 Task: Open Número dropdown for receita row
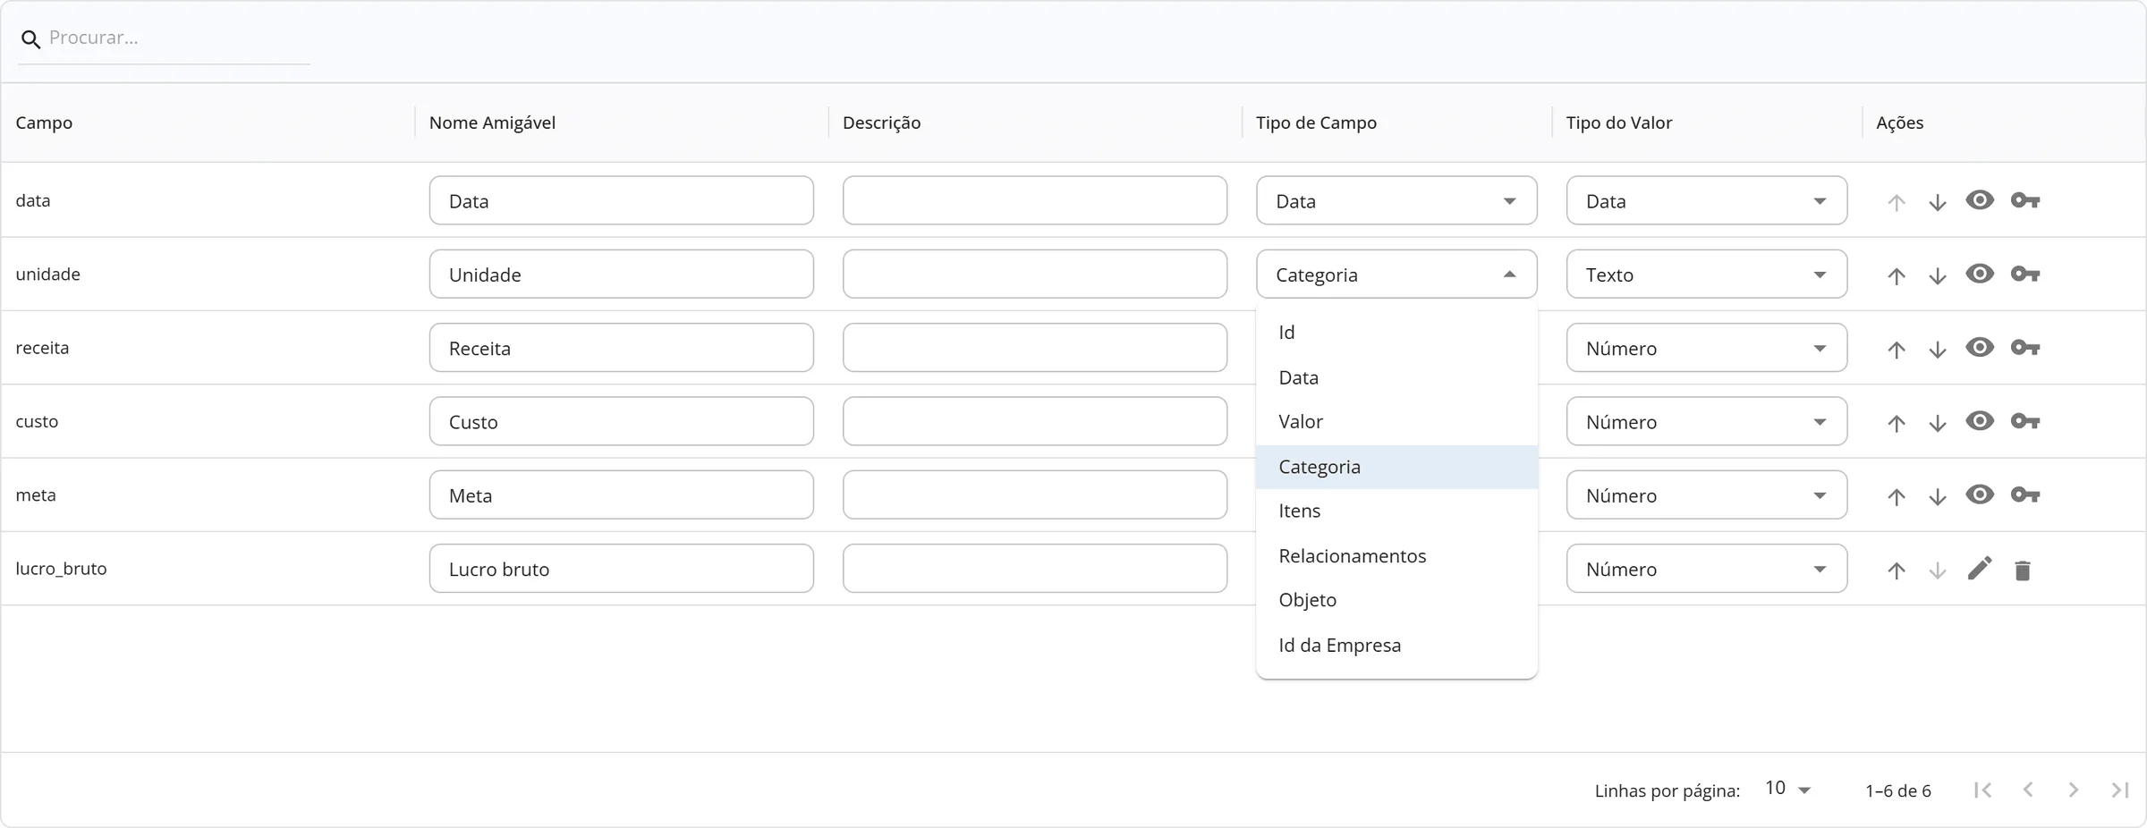1707,348
